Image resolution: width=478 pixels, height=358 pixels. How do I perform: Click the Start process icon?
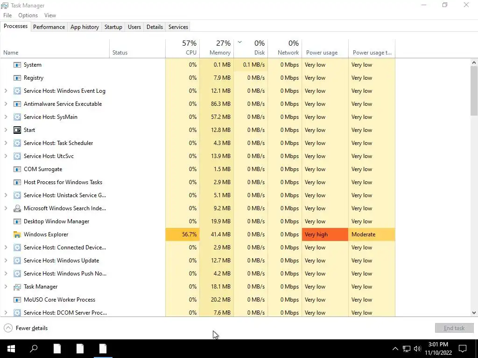pyautogui.click(x=17, y=130)
